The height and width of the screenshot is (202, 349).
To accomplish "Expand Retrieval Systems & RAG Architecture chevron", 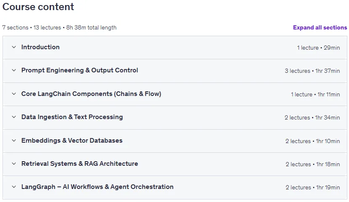I will (x=14, y=164).
